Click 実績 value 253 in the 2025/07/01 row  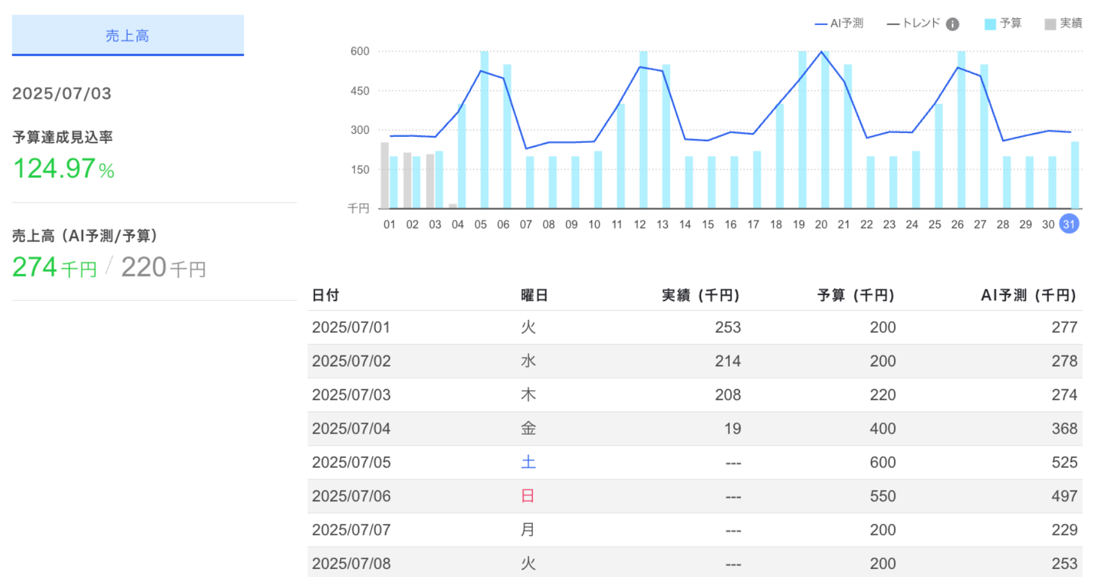(x=728, y=327)
